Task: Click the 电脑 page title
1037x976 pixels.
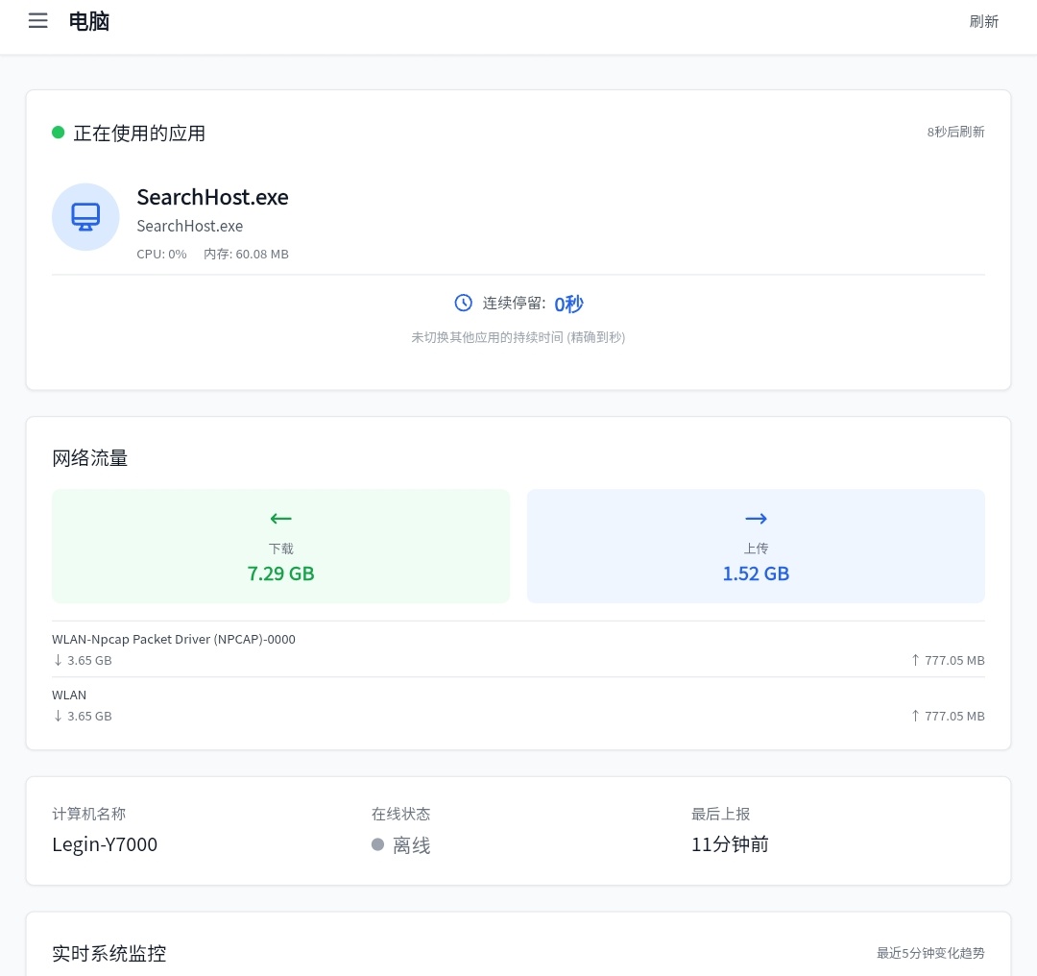Action: pyautogui.click(x=89, y=21)
